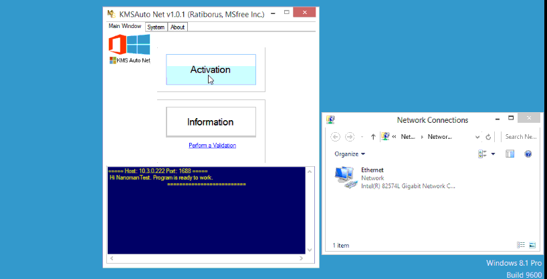Click the 'Networ...' breadcrumb segment
Viewport: 547px width, 279px height.
[439, 137]
